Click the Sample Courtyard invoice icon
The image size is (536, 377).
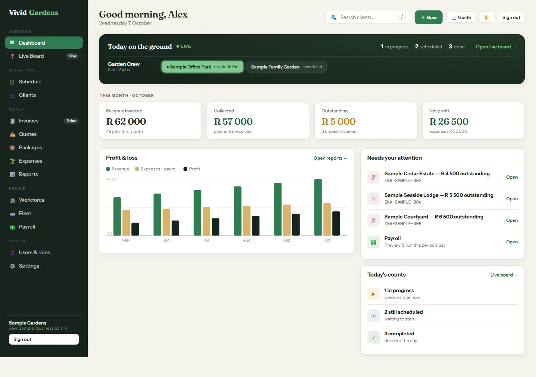[373, 220]
